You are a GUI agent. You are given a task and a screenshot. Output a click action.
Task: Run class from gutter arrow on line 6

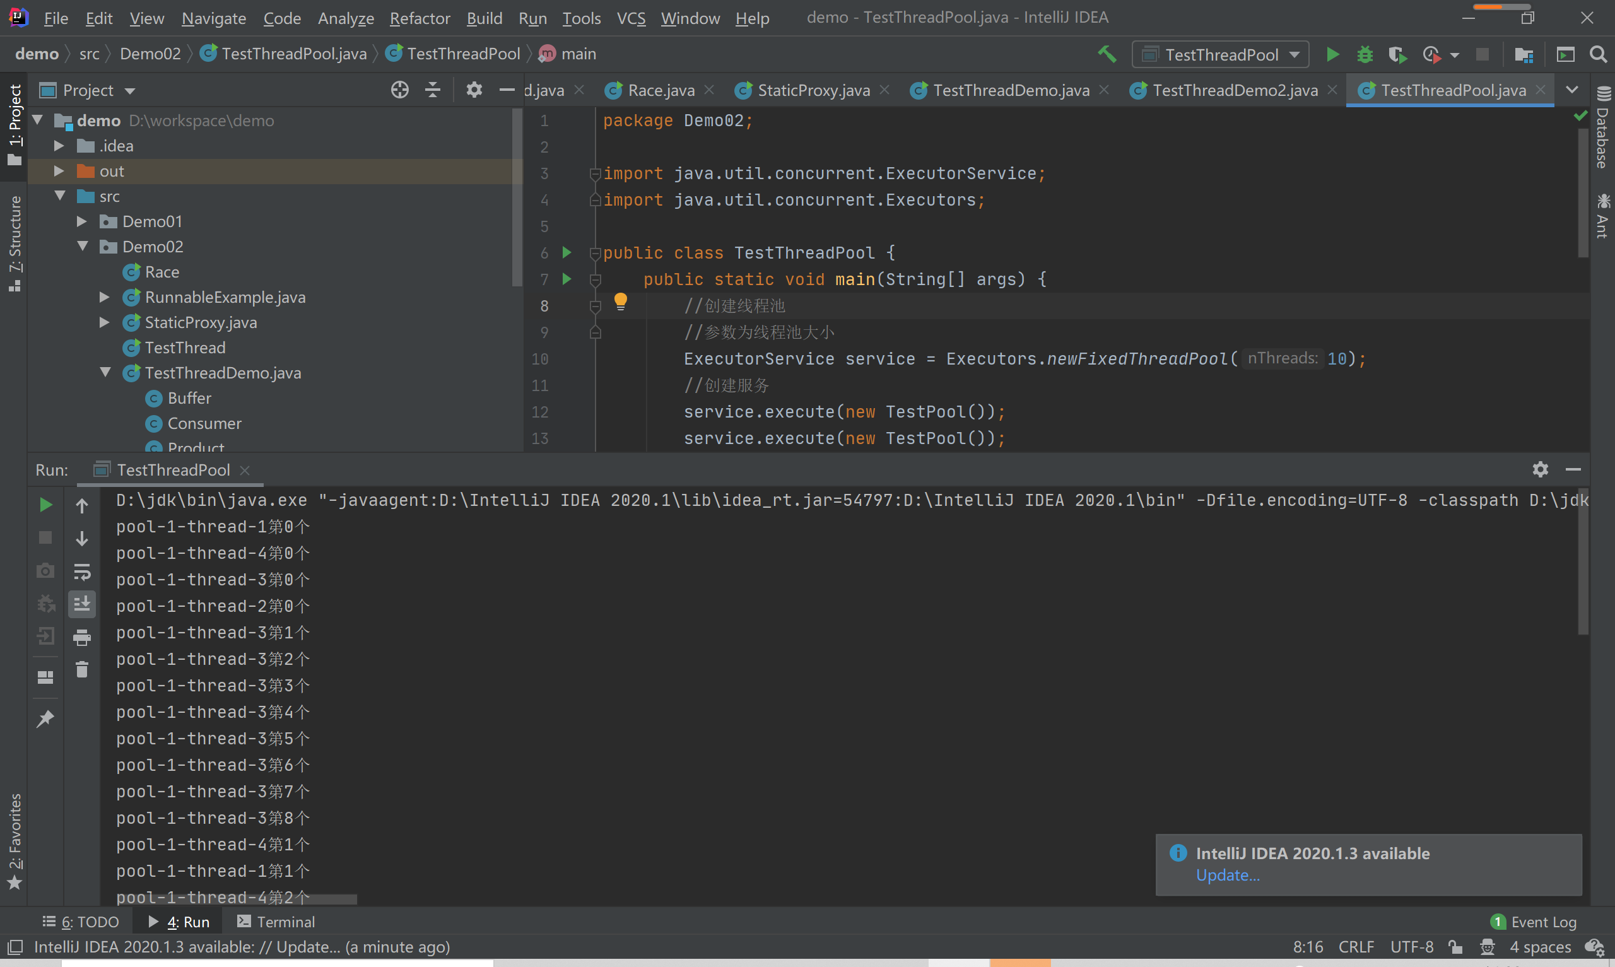567,252
